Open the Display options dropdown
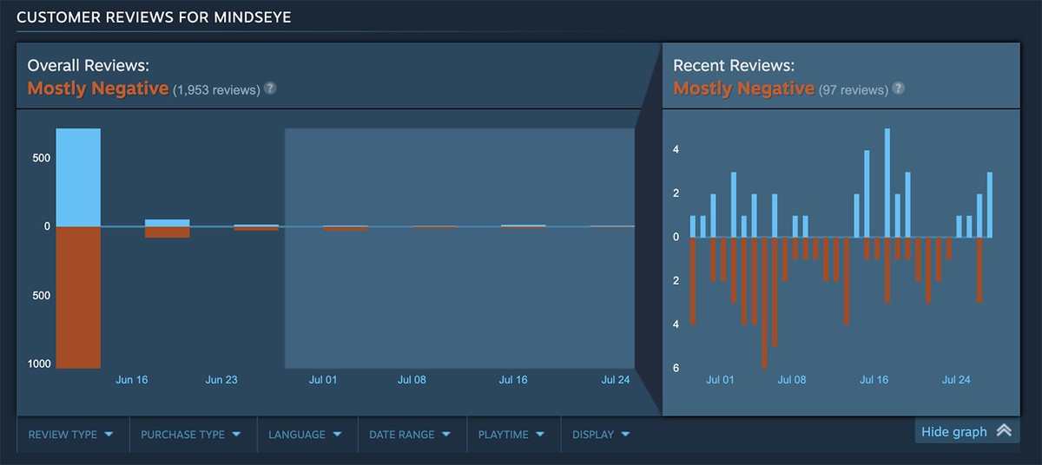Viewport: 1042px width, 465px height. 603,435
